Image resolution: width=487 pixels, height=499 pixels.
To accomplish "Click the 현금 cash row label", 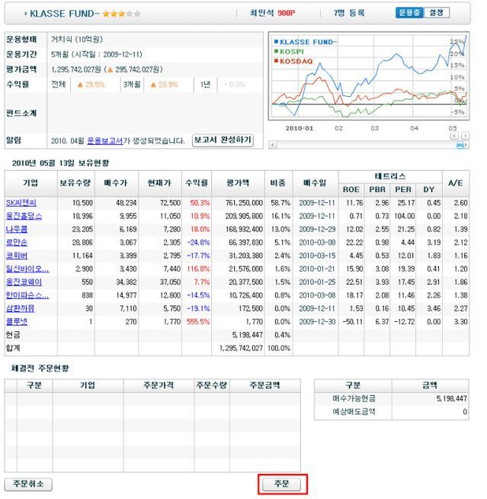I will (x=13, y=335).
